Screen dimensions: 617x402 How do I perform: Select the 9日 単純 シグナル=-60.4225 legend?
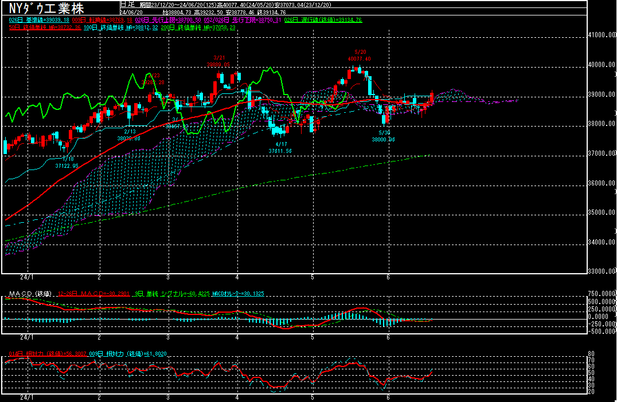[172, 294]
